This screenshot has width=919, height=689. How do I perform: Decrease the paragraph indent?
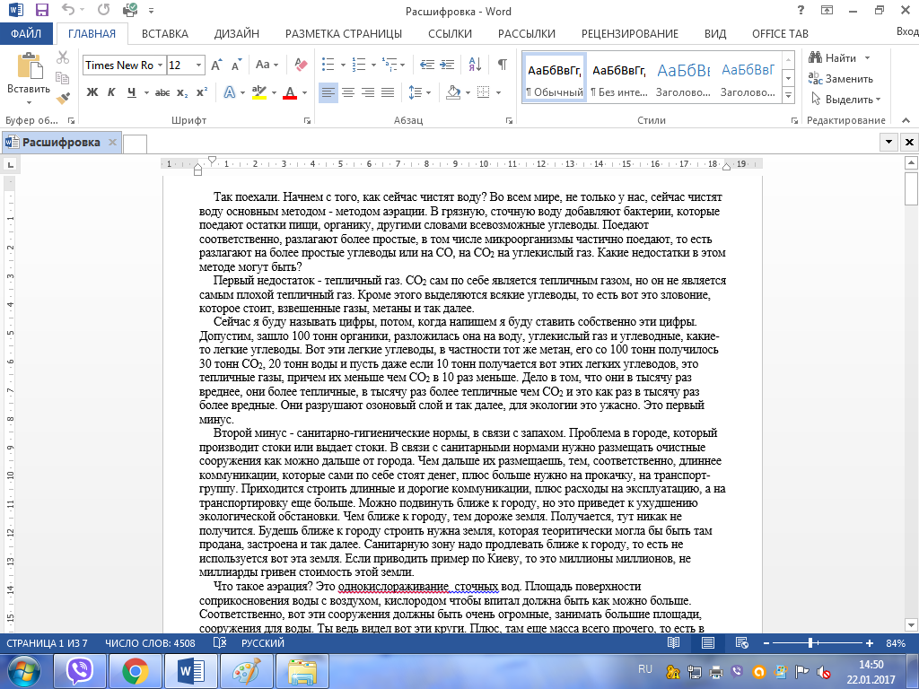point(427,65)
